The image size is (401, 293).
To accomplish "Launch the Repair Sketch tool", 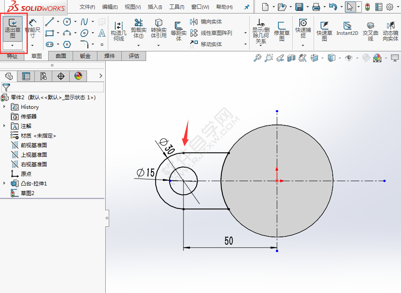I will tap(281, 26).
